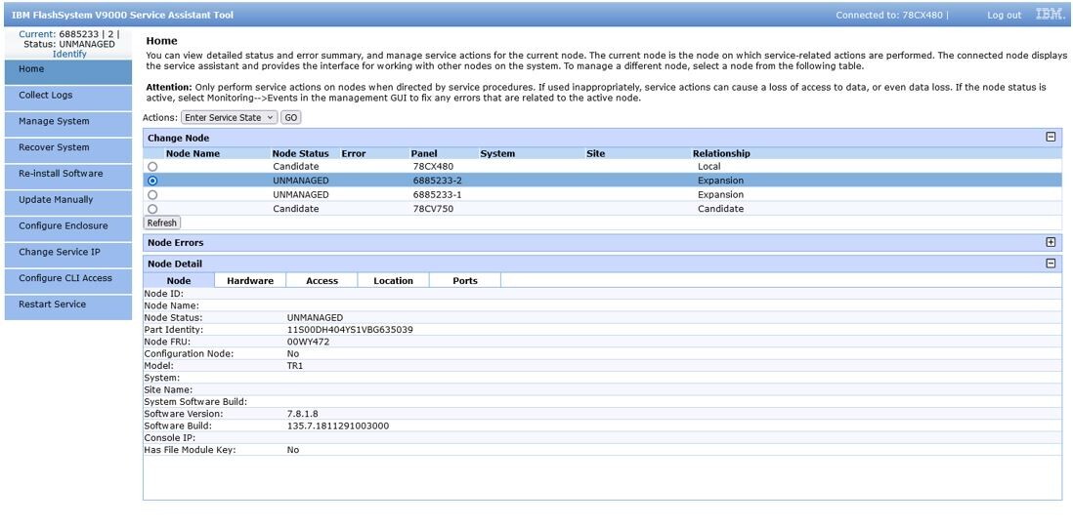Select radio button for panel 78CX480
The height and width of the screenshot is (527, 1073).
tap(152, 166)
